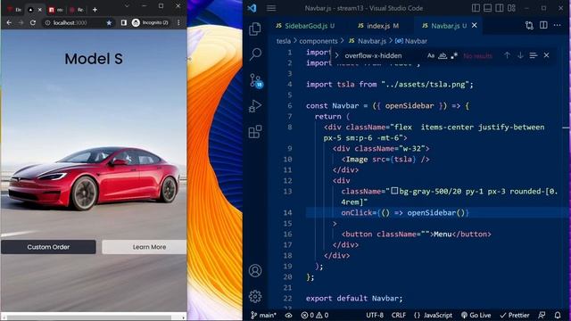571x321 pixels.
Task: Close the Navbar.js tab
Action: coord(474,25)
